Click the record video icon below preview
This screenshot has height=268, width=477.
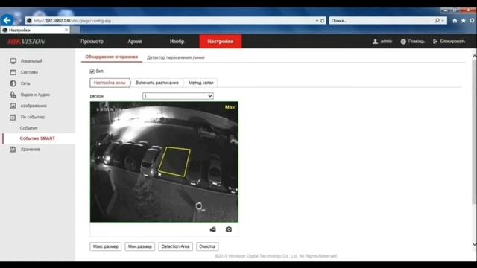pos(213,229)
